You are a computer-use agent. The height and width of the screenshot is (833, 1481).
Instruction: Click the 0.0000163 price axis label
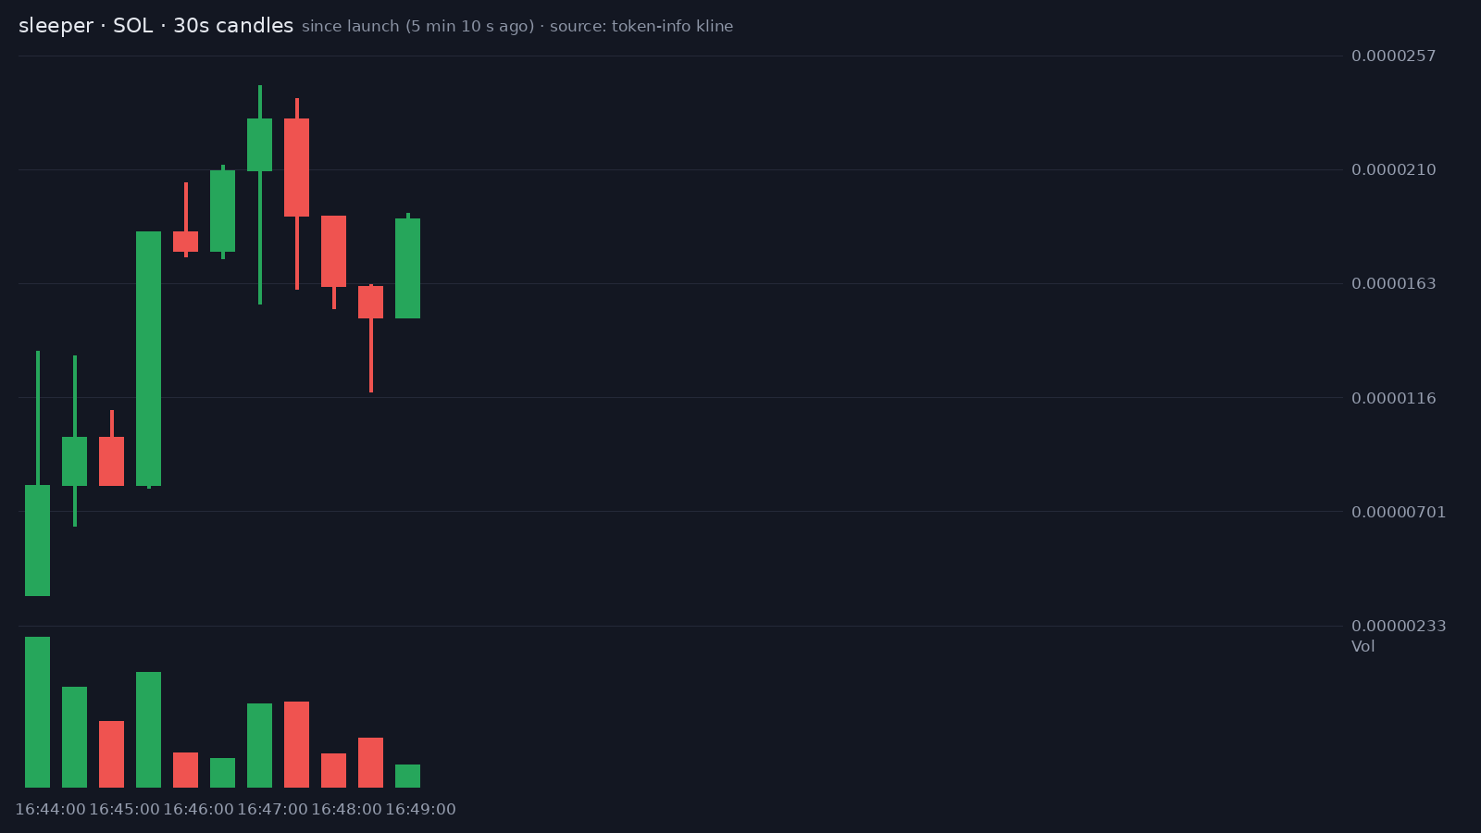[x=1394, y=283]
